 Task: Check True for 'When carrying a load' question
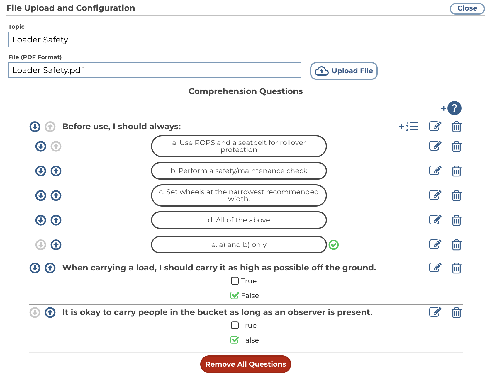pos(235,281)
